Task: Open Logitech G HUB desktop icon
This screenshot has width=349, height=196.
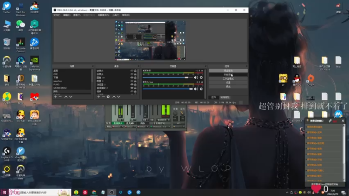Action: click(x=7, y=154)
